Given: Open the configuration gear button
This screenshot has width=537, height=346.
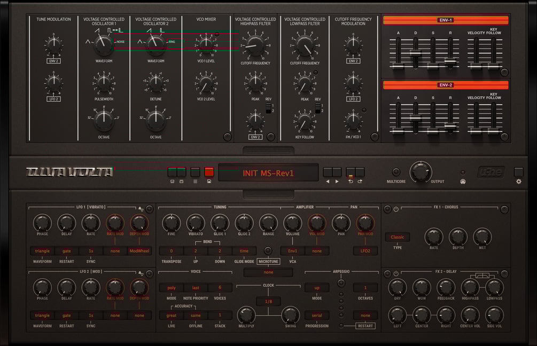Looking at the screenshot, I should click(x=518, y=172).
